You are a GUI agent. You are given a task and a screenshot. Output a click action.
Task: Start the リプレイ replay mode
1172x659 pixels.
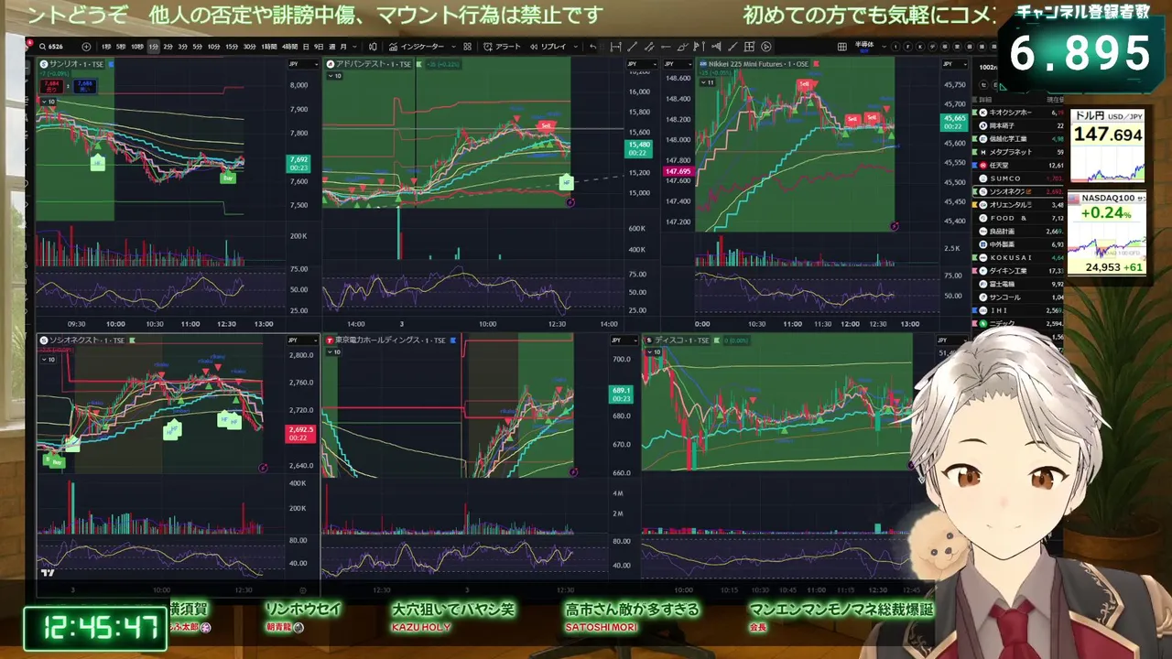(x=548, y=47)
